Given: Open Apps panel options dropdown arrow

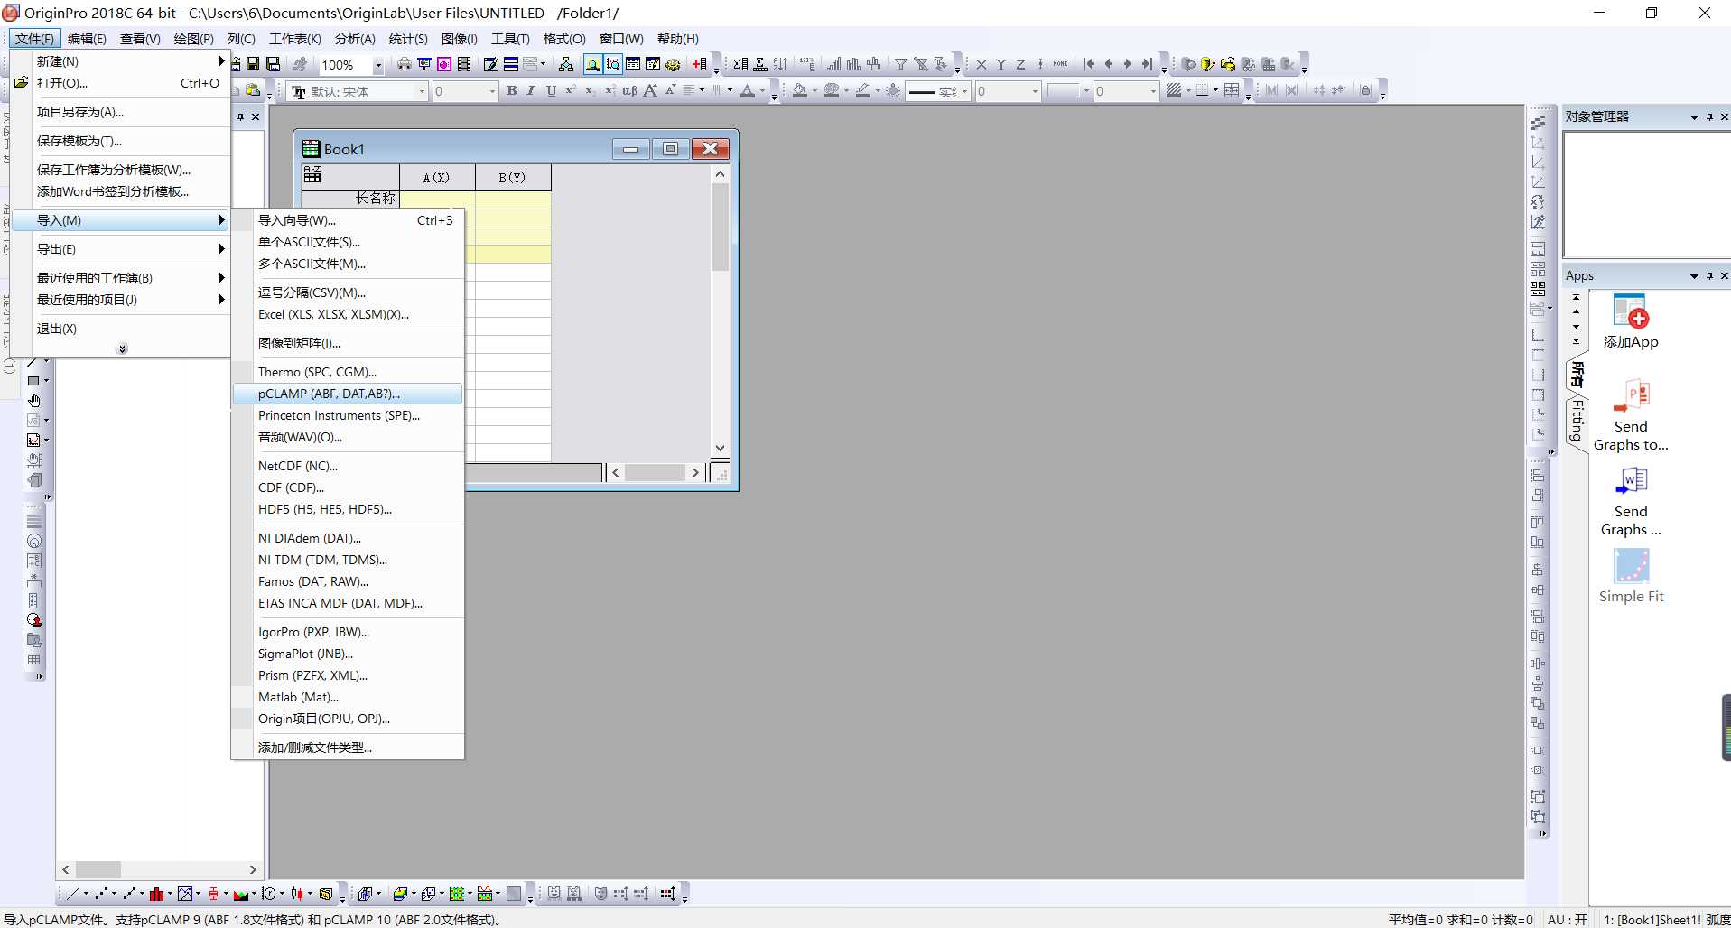Looking at the screenshot, I should click(x=1694, y=276).
